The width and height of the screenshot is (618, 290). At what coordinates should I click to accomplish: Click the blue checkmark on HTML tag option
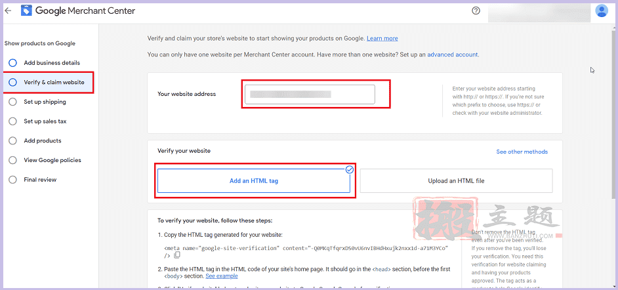tap(350, 170)
